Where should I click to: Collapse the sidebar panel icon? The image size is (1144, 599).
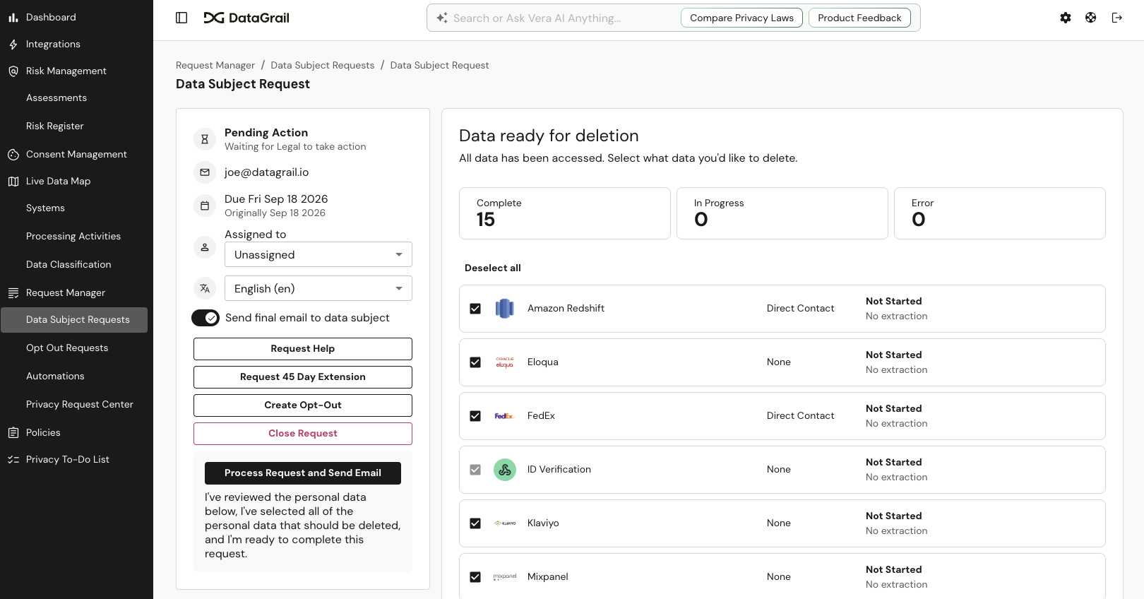pos(181,18)
